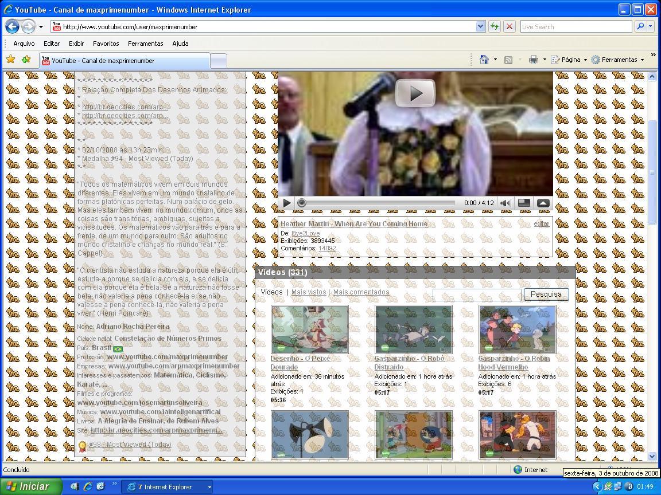Click the Add to Favorites star-plus icon

26,60
